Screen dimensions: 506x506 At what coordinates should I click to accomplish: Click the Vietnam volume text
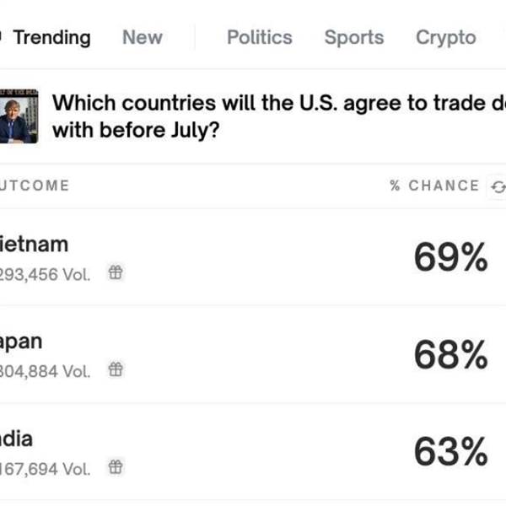click(45, 275)
